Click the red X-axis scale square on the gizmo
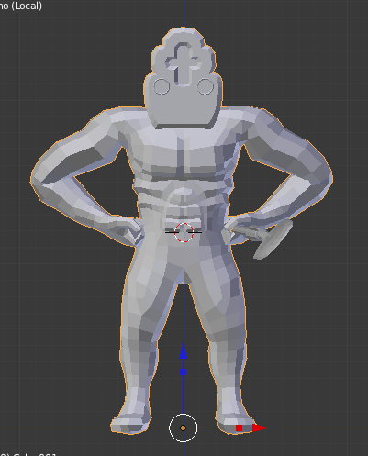The height and width of the screenshot is (456, 368). click(240, 428)
